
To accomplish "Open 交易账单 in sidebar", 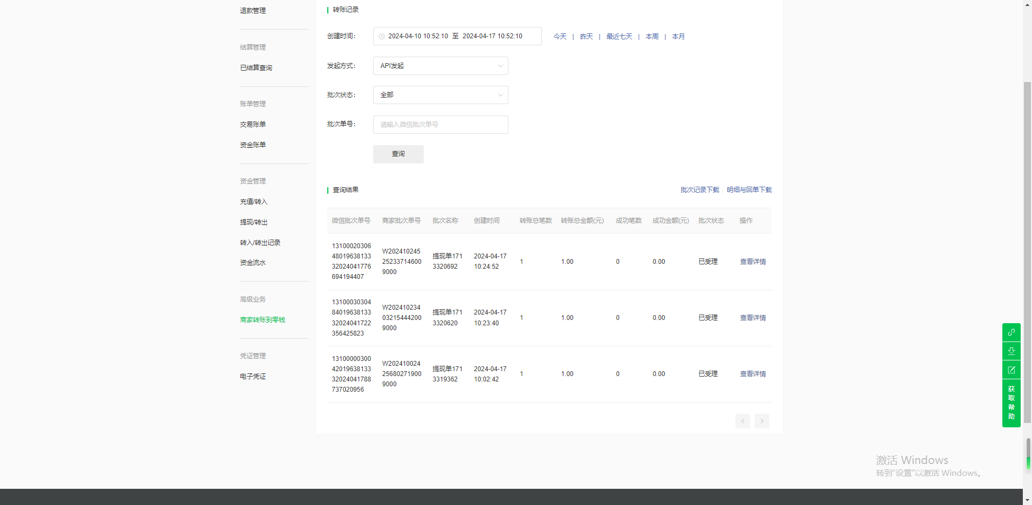I will click(253, 125).
